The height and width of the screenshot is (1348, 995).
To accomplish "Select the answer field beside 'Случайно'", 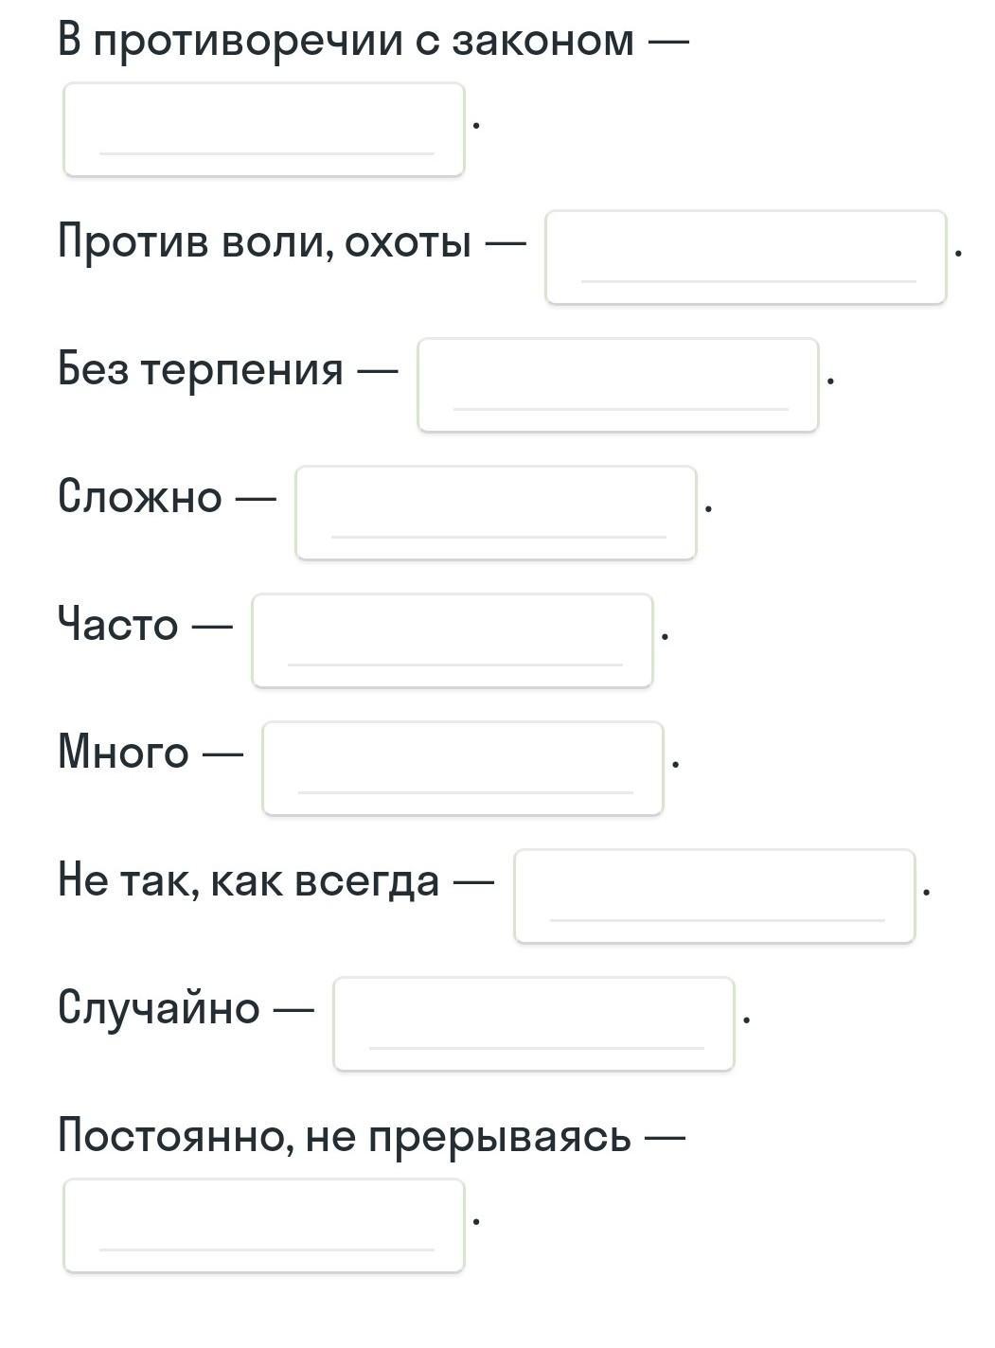I will 534,1024.
